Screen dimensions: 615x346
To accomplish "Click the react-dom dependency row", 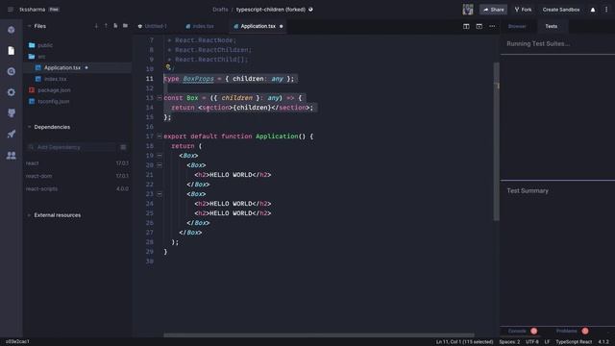I will (77, 176).
